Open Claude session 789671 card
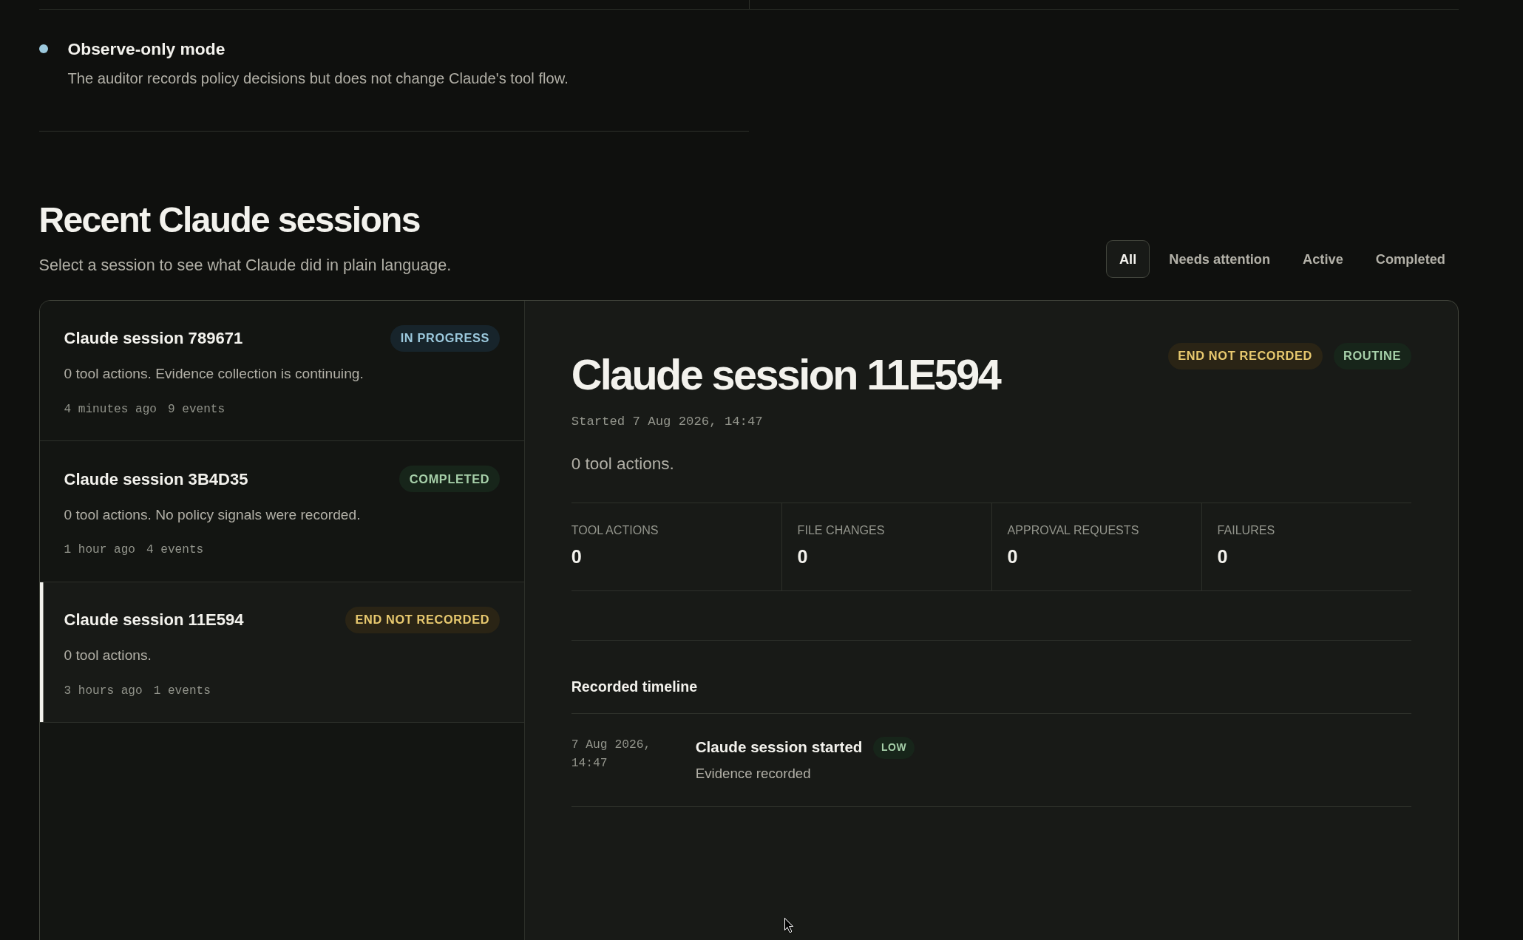The image size is (1523, 940). 282,371
